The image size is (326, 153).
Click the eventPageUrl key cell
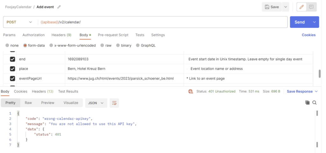coord(41,78)
